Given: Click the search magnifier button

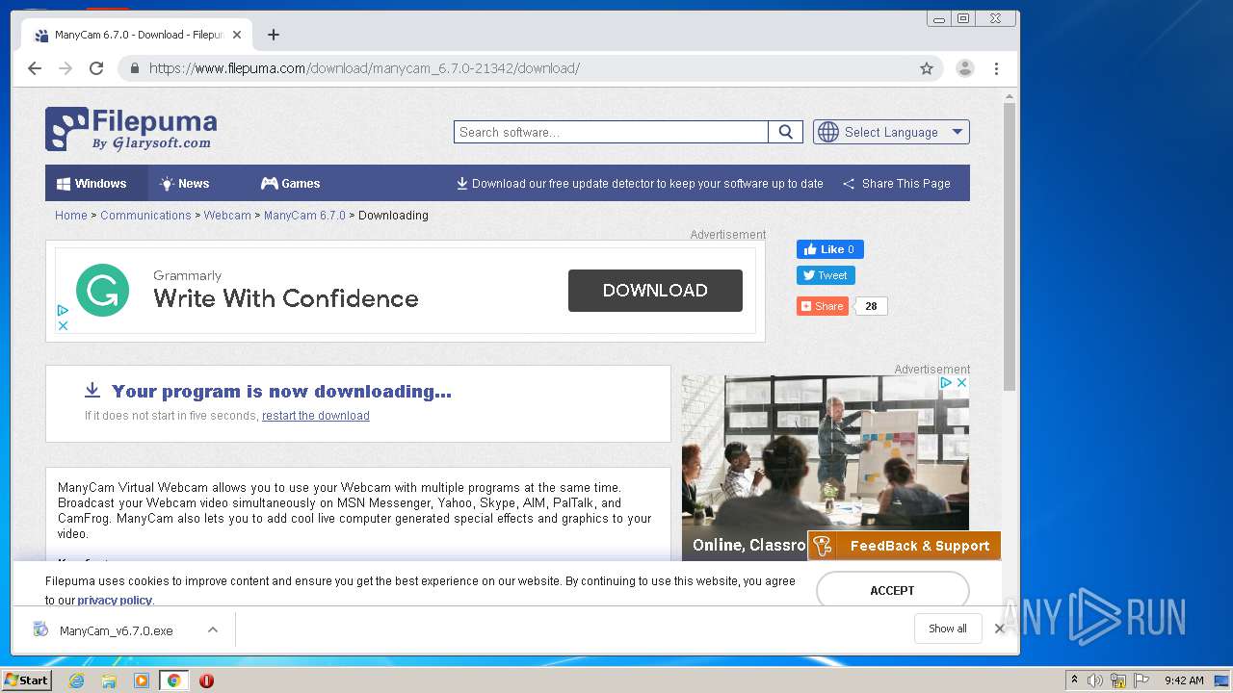Looking at the screenshot, I should pos(785,132).
